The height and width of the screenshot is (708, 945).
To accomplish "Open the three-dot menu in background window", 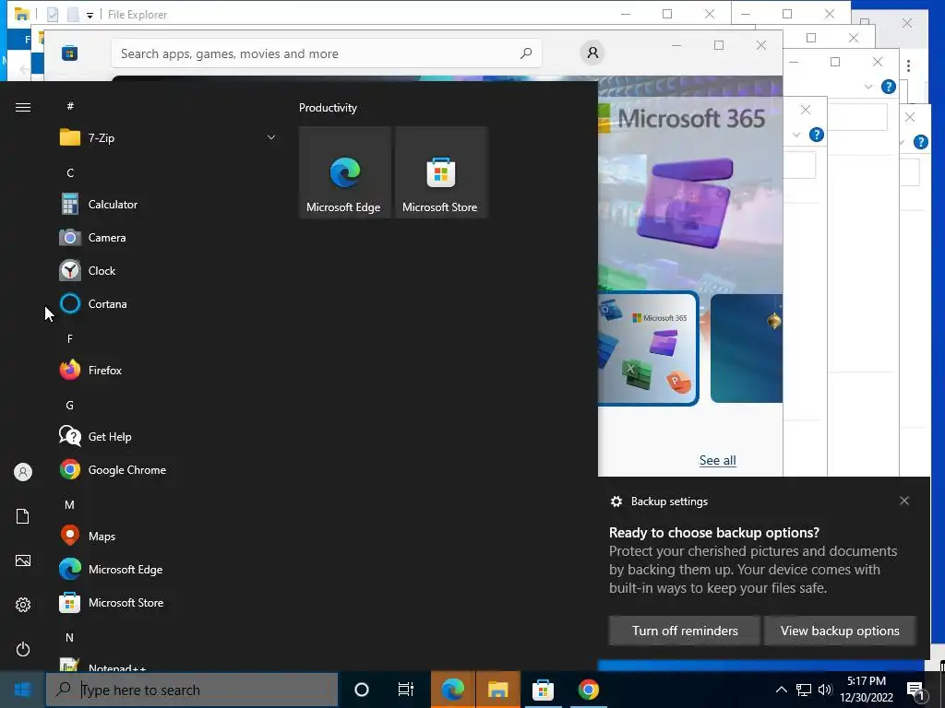I will pos(908,65).
